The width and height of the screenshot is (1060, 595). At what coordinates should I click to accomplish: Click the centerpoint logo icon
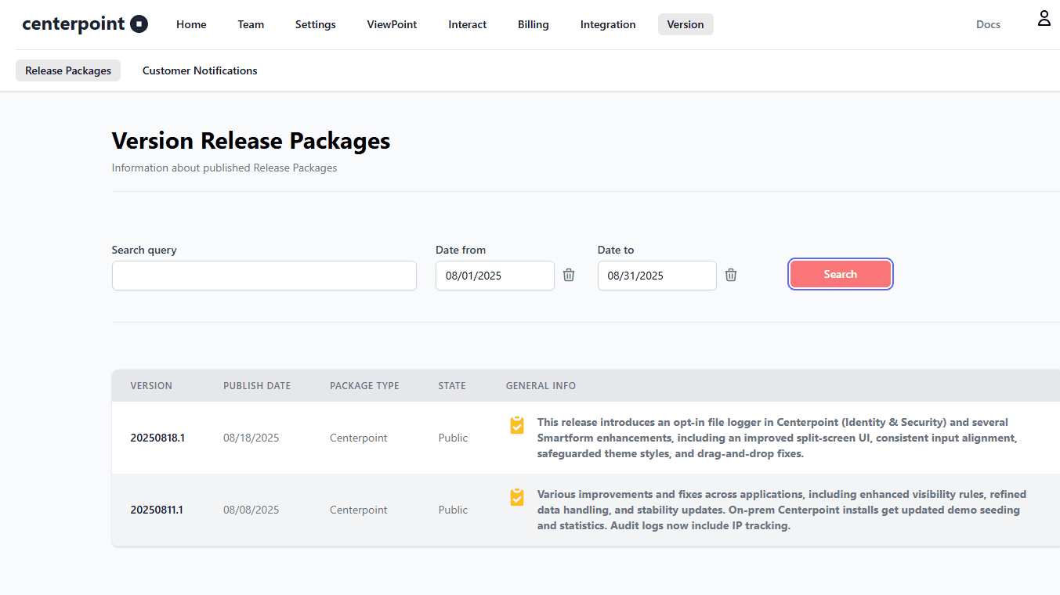(139, 23)
